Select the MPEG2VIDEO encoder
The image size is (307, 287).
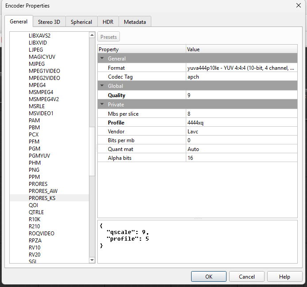click(x=44, y=78)
